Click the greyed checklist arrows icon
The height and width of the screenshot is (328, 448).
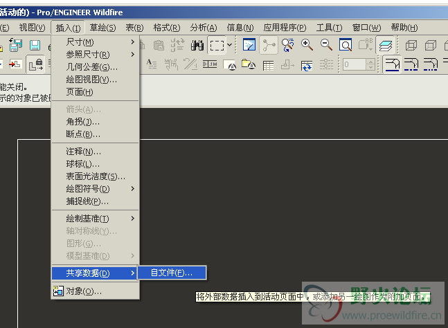(x=177, y=45)
